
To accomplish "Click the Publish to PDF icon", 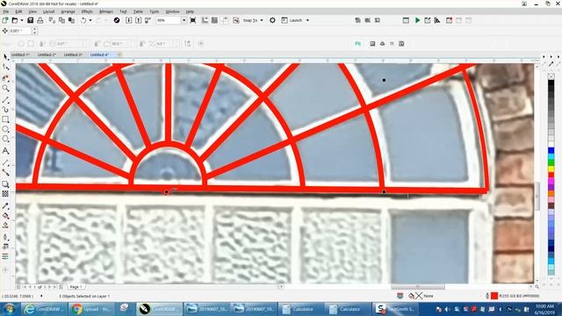I will pyautogui.click(x=148, y=20).
